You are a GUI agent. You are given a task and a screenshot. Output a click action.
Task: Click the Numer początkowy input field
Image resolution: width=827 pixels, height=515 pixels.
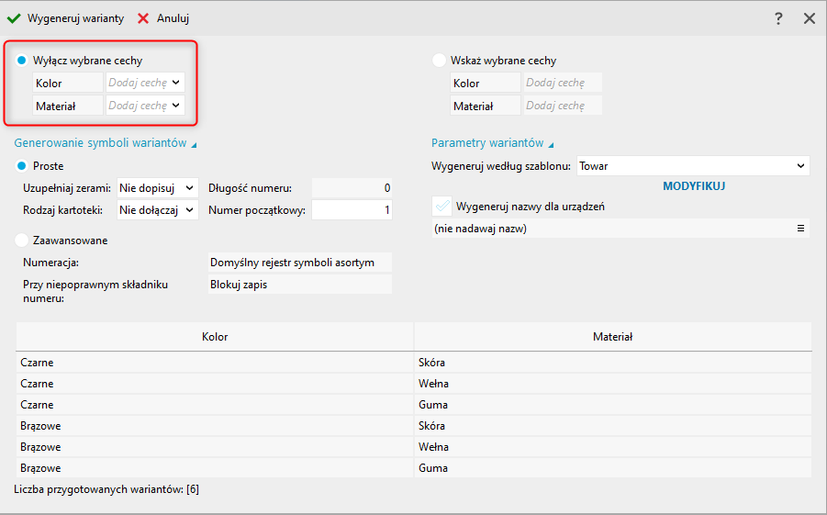[352, 210]
